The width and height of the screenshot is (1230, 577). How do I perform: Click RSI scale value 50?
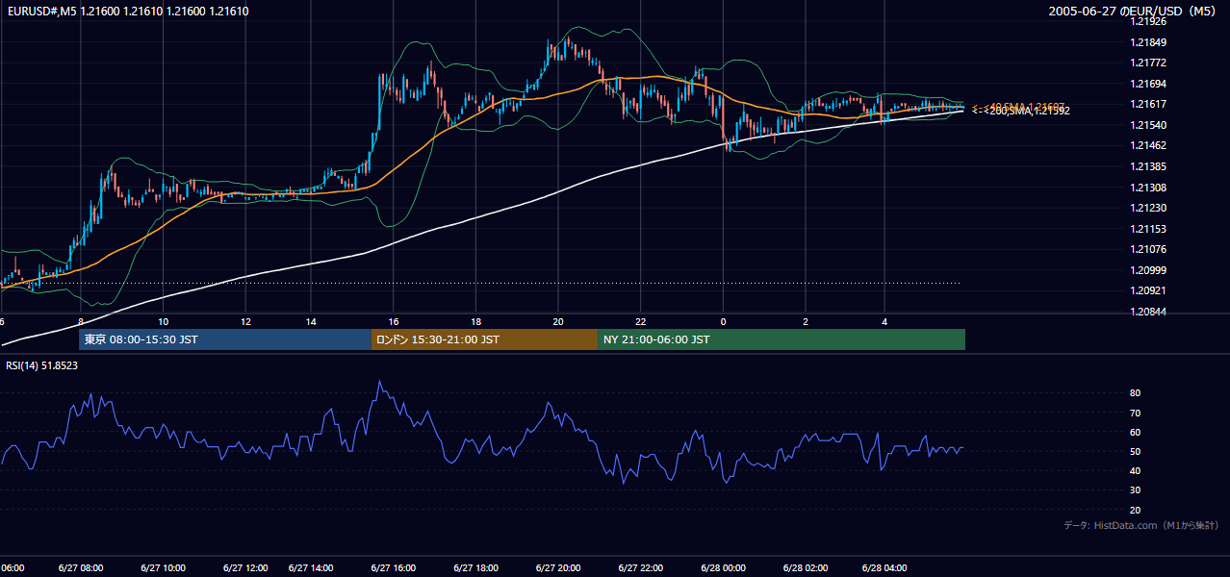click(x=1136, y=451)
